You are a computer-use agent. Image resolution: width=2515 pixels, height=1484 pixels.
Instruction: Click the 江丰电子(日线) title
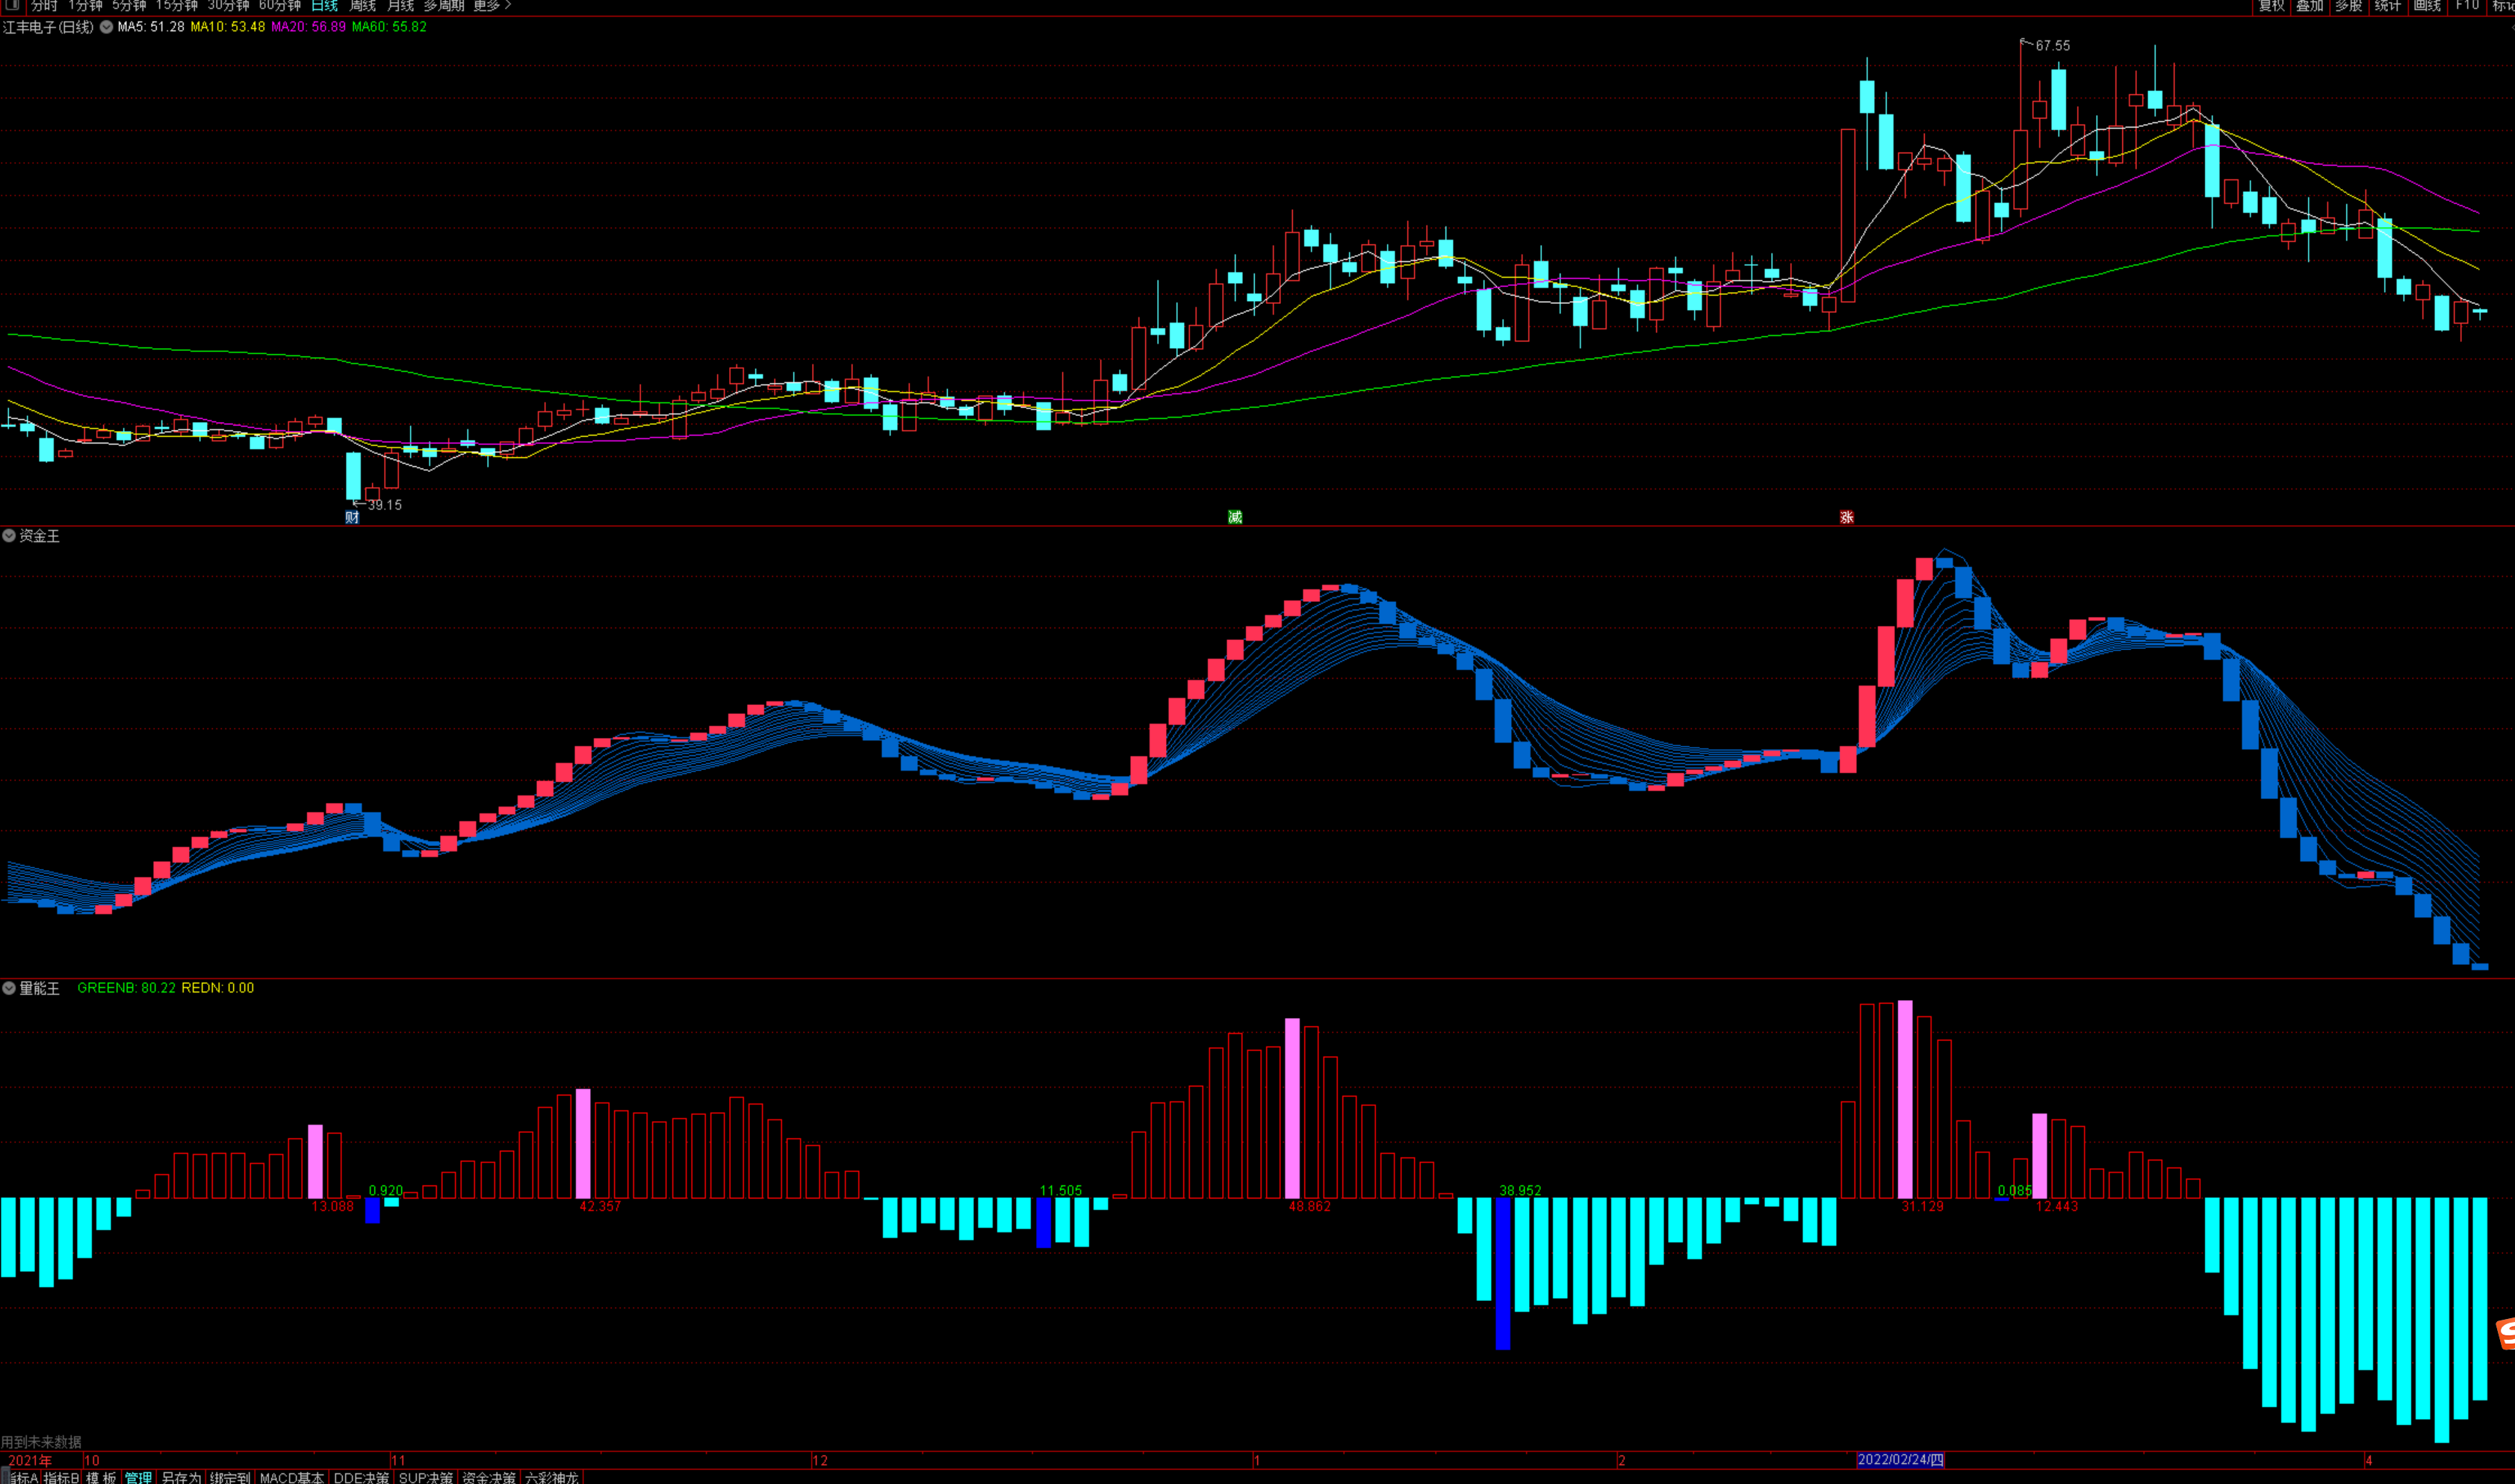pyautogui.click(x=48, y=27)
